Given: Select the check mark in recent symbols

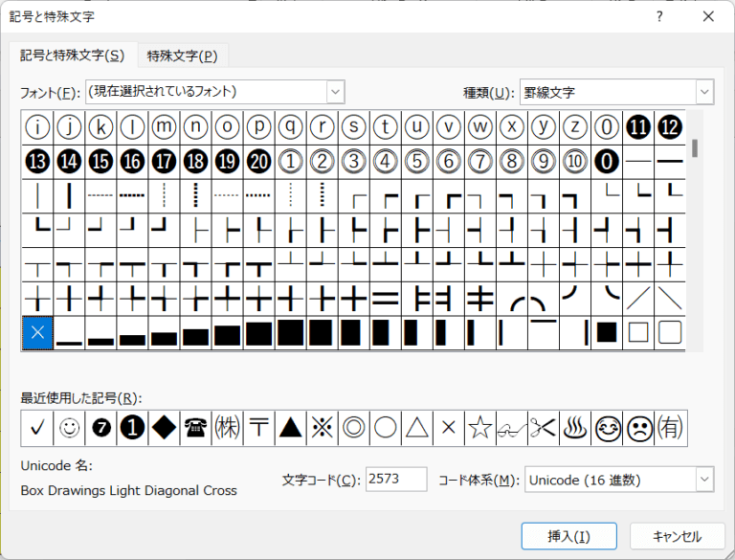Looking at the screenshot, I should (36, 429).
